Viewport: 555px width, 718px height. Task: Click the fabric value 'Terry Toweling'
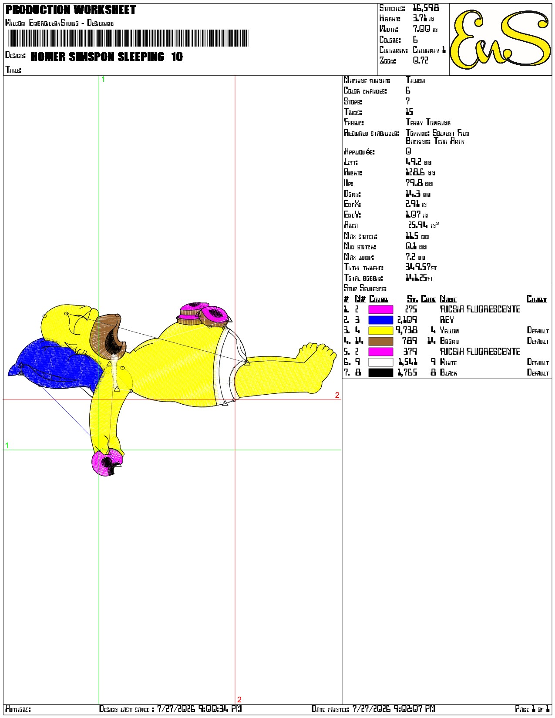[428, 122]
